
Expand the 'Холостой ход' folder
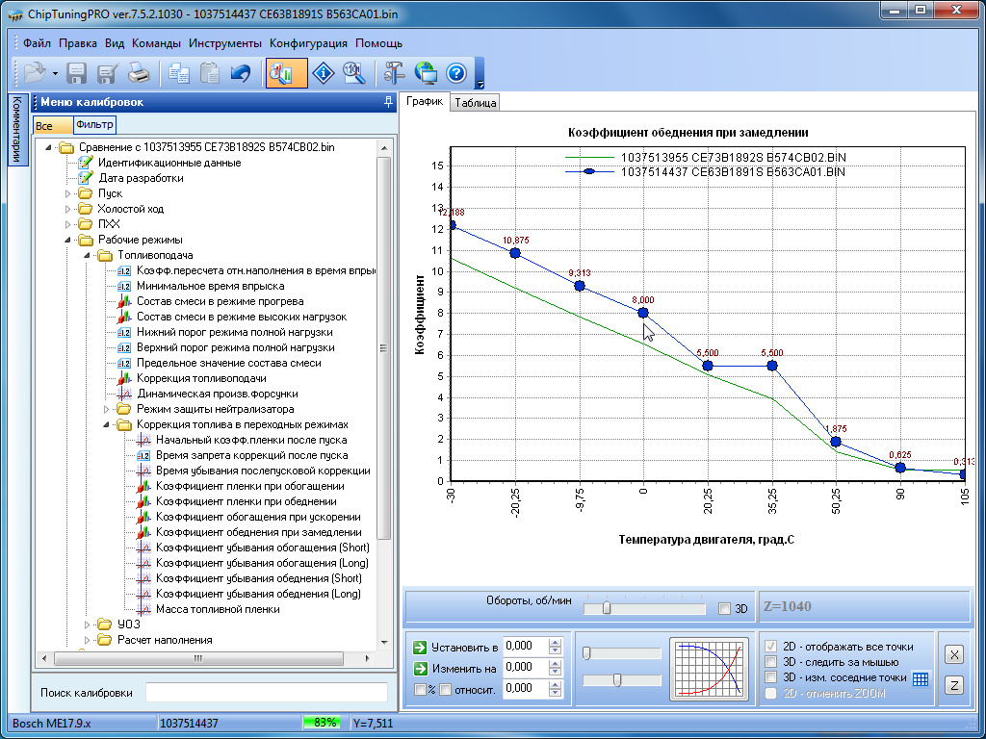click(68, 209)
